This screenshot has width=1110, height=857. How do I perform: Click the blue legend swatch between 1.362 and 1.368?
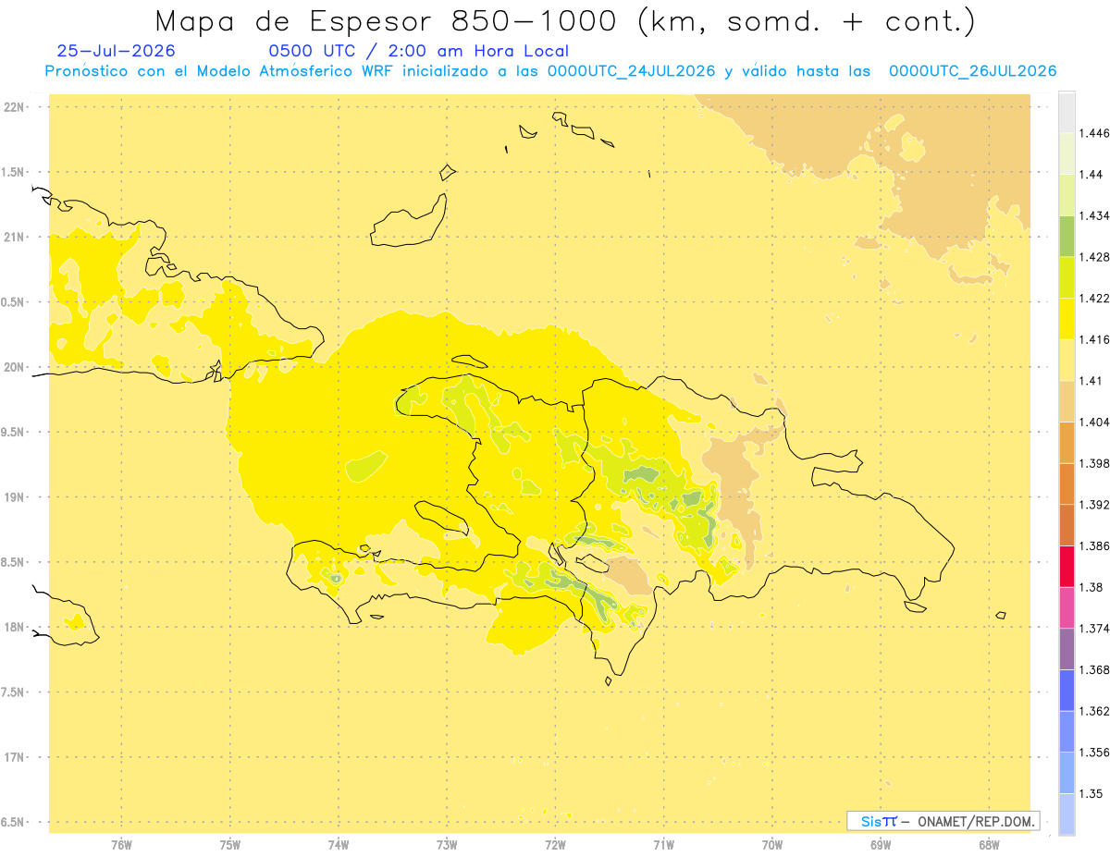tap(1067, 690)
